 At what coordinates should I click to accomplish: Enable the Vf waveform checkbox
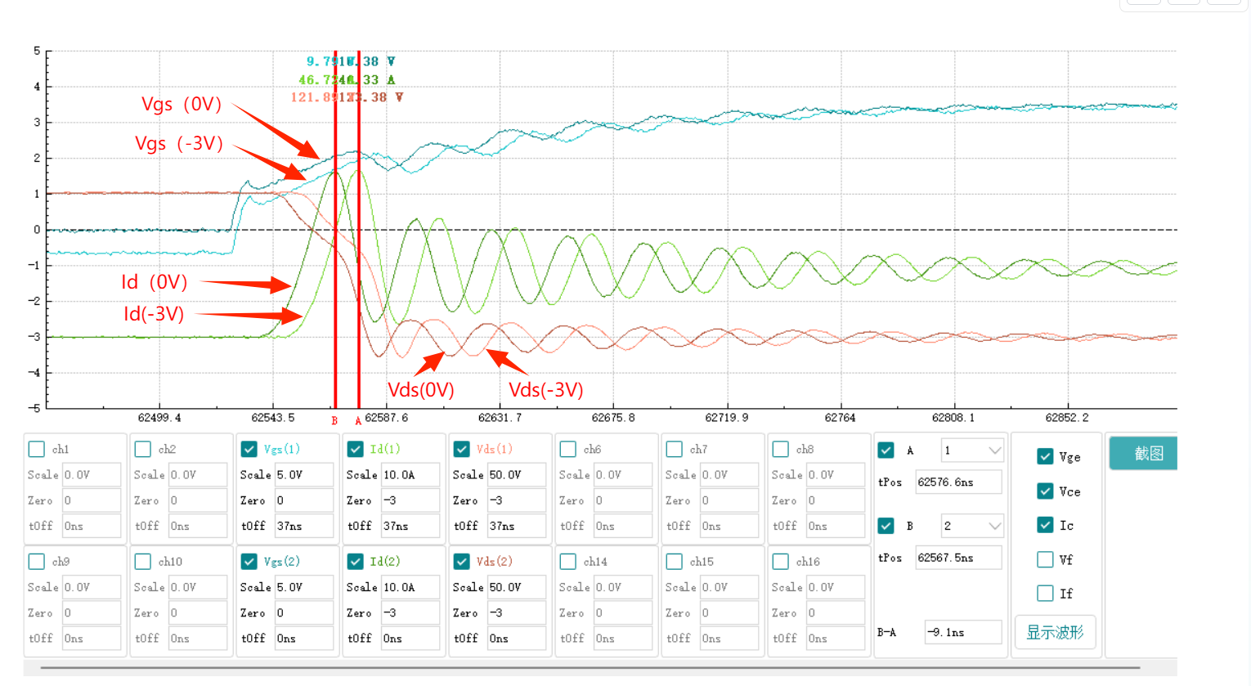pyautogui.click(x=1045, y=560)
